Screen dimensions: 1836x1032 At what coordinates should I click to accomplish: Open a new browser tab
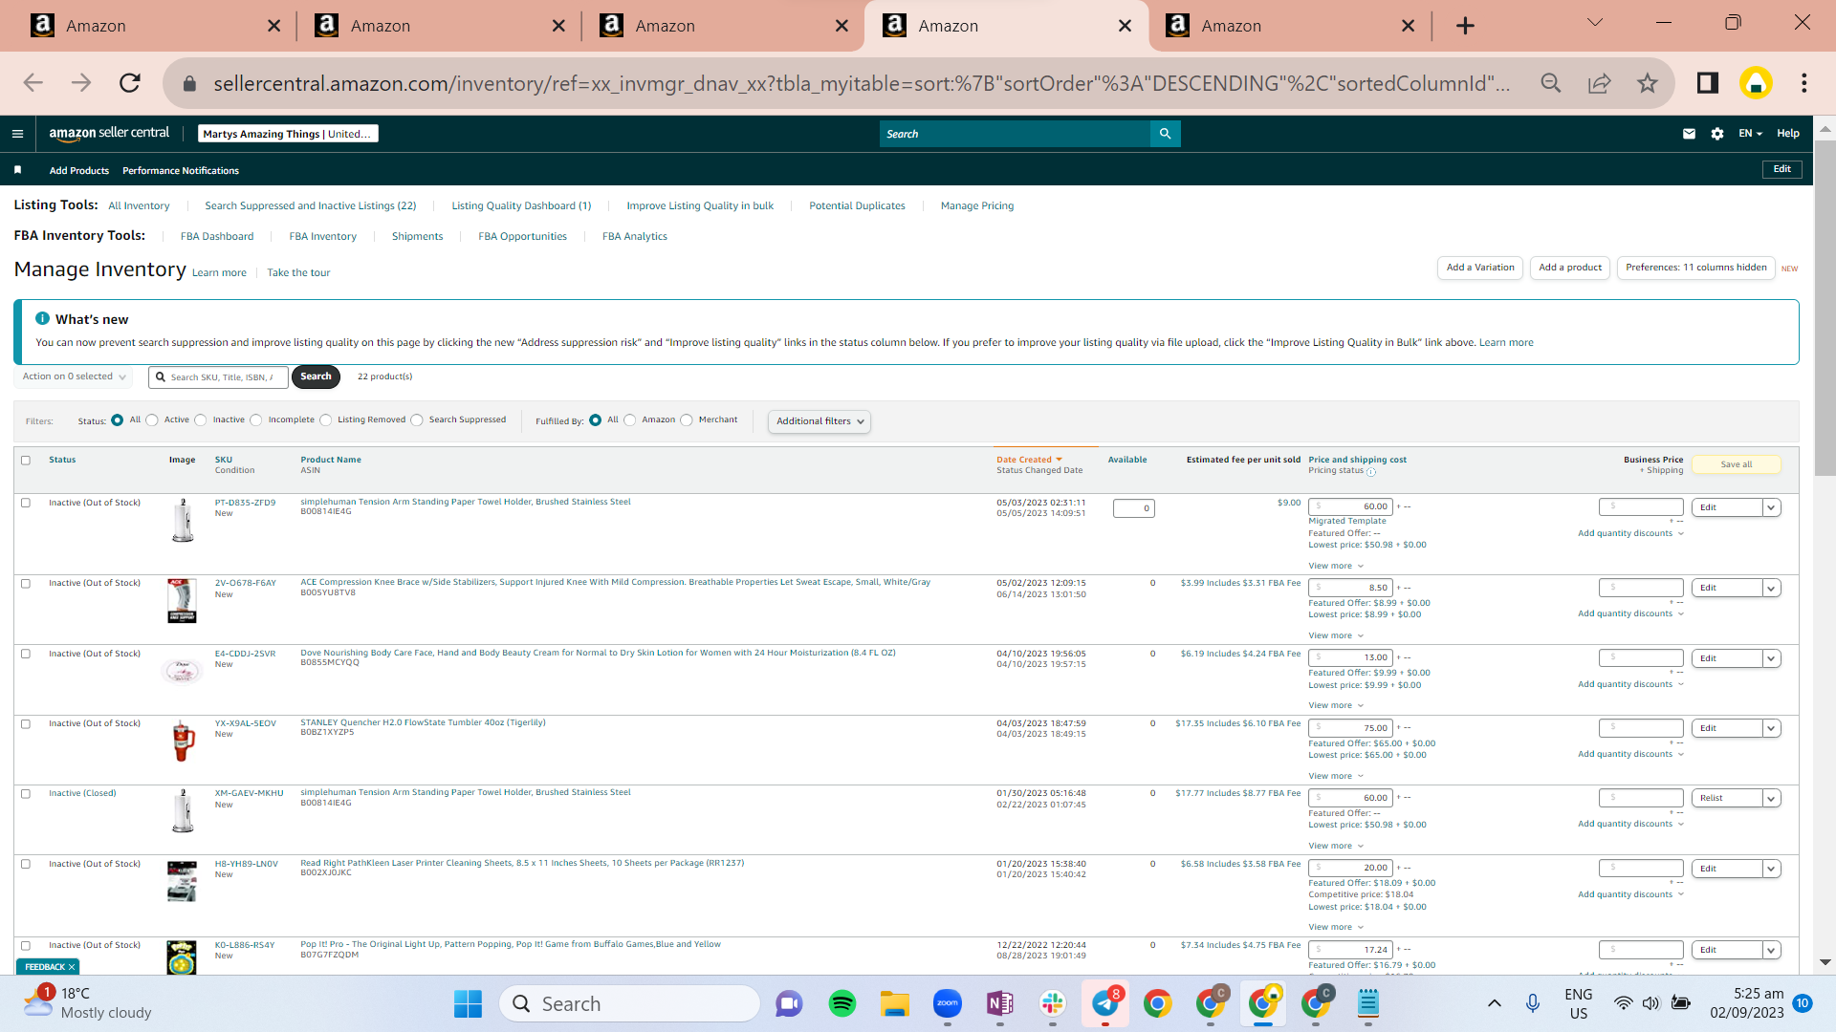[1465, 26]
